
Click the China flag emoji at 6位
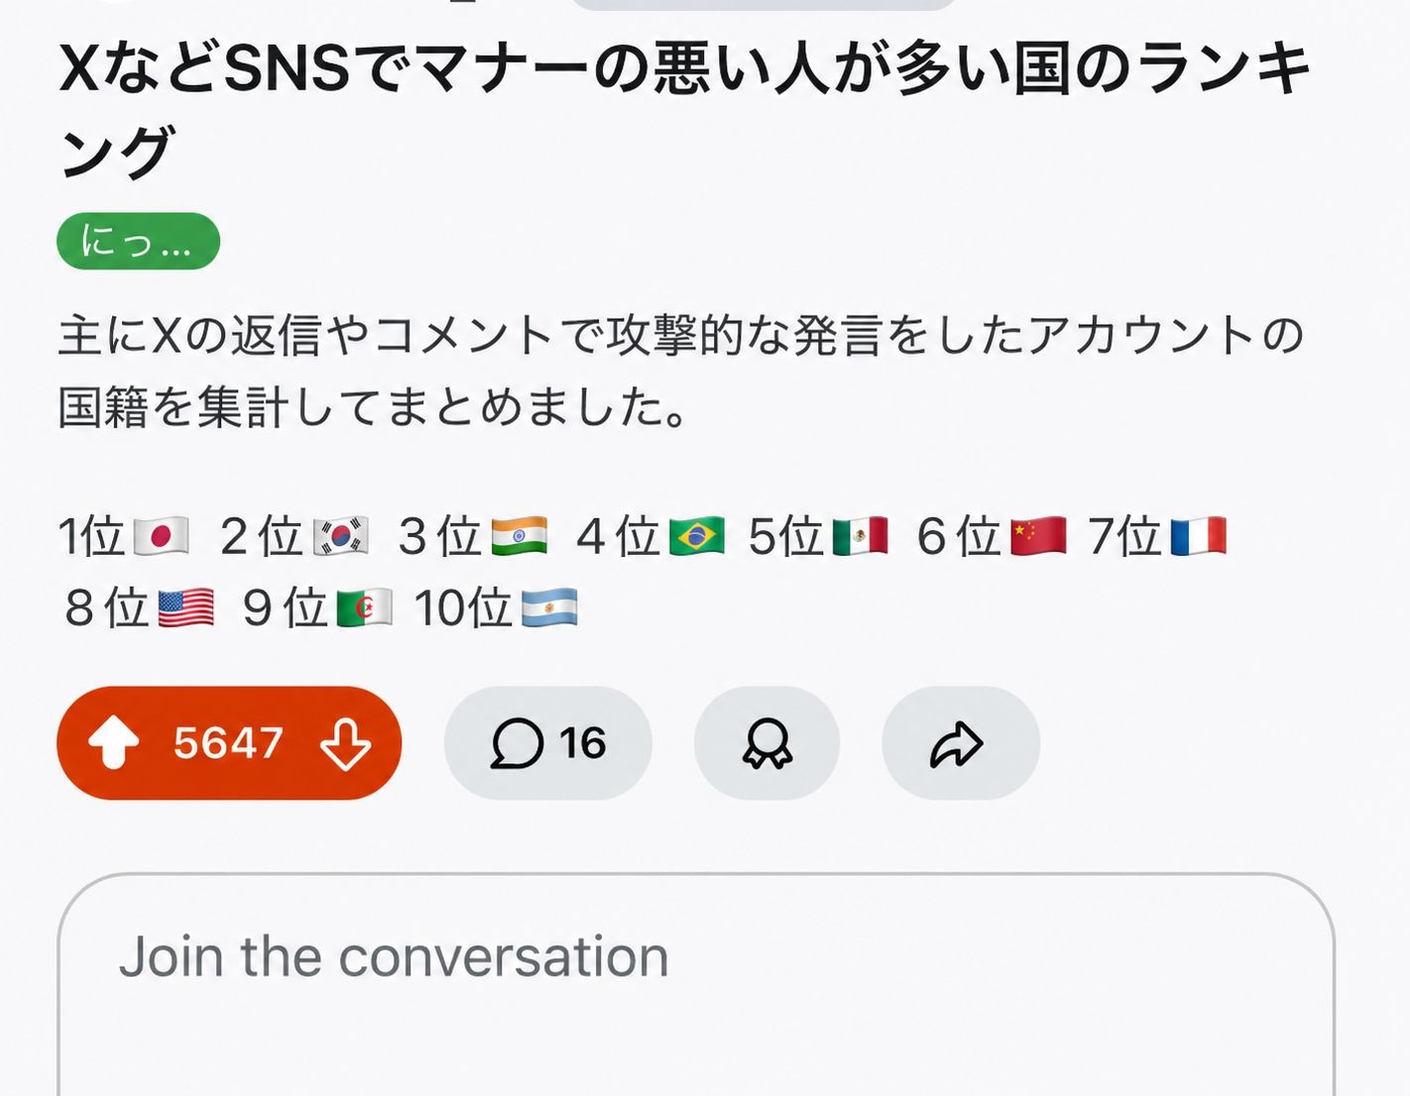(x=1038, y=537)
